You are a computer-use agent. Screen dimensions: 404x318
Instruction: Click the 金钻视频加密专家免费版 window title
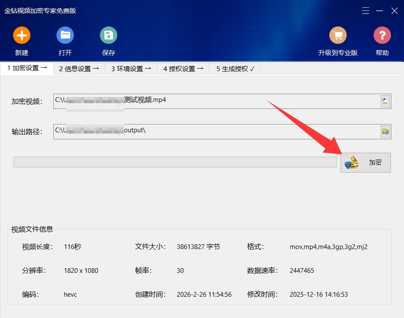pos(40,11)
